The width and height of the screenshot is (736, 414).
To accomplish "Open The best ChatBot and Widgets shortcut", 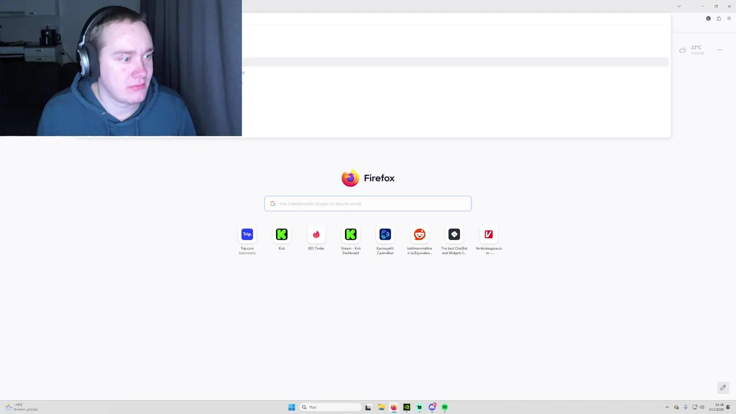I will 454,240.
